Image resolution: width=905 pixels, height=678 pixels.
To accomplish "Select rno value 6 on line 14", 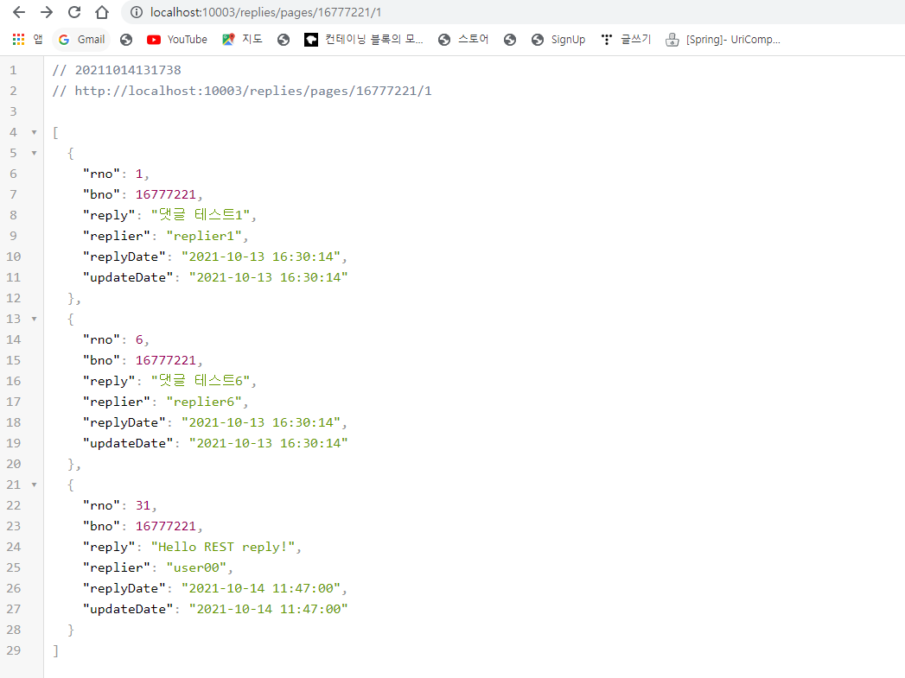I will click(139, 340).
